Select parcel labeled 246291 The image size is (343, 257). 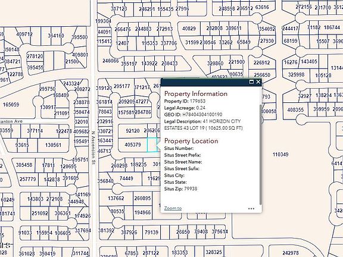pos(147,9)
